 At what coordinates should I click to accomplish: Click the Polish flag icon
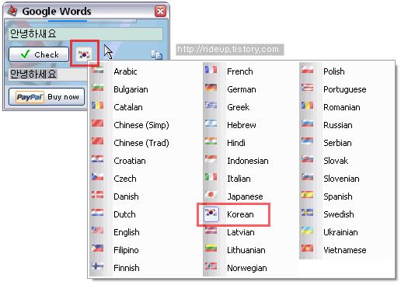pos(307,70)
